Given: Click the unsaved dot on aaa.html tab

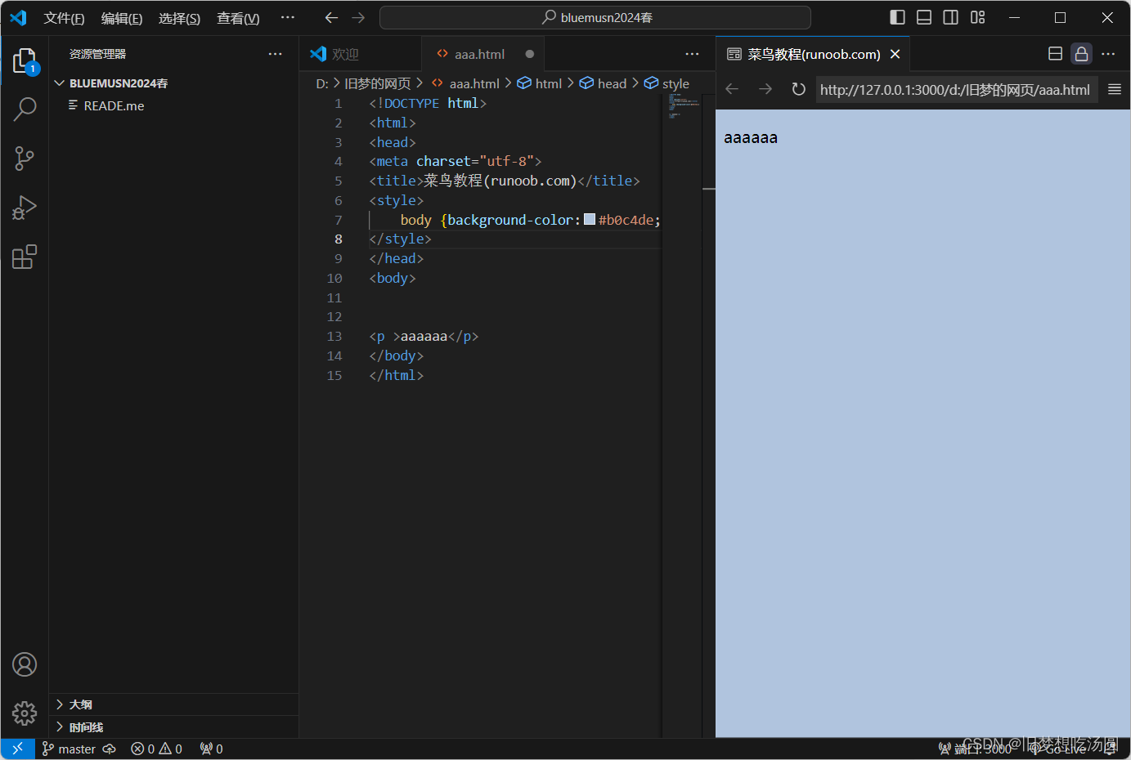Looking at the screenshot, I should tap(530, 54).
